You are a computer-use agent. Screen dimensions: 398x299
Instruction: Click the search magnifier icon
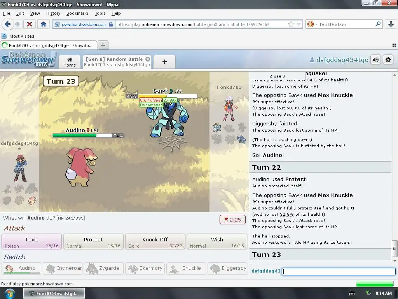378,24
